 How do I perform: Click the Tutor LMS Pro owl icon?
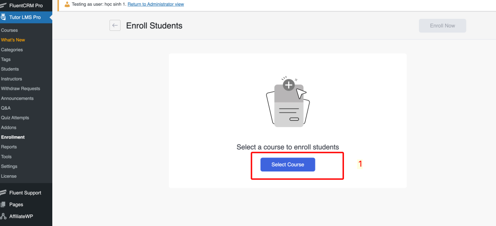pos(3,17)
